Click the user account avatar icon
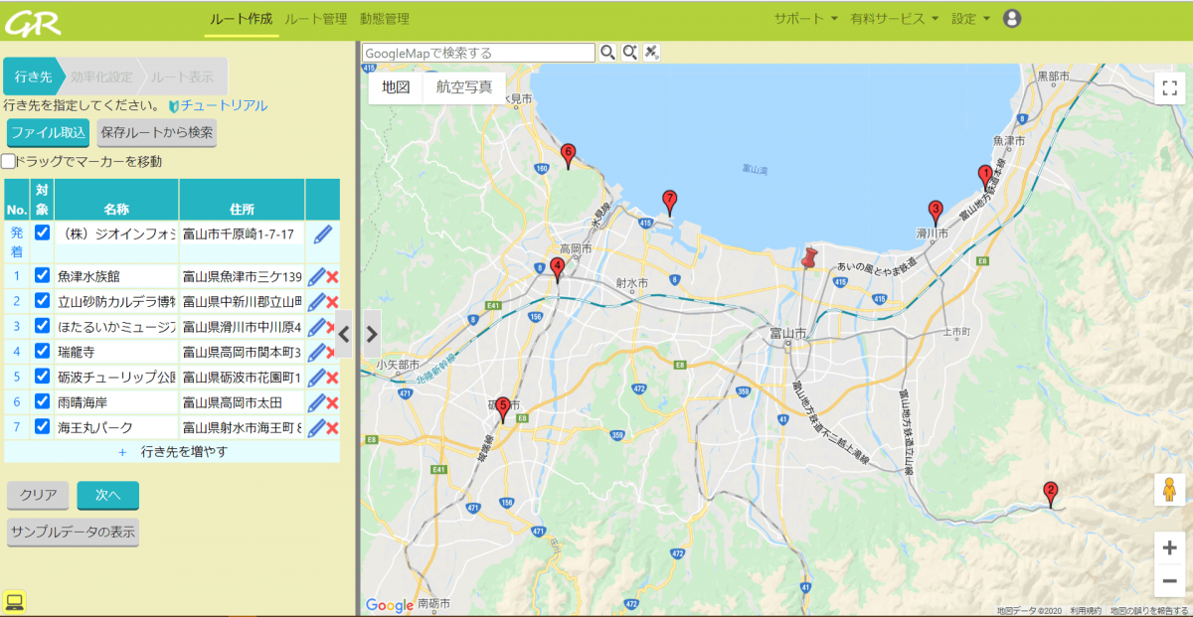Screen dimensions: 1193x617 pyautogui.click(x=1012, y=19)
